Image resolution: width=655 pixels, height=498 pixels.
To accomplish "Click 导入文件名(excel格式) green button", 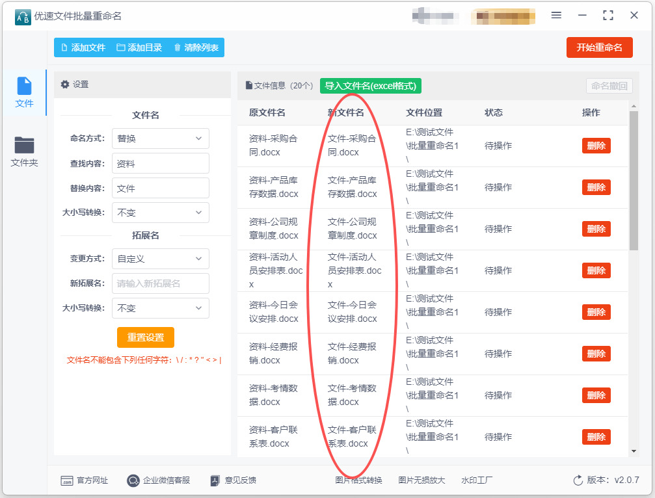I will click(370, 86).
